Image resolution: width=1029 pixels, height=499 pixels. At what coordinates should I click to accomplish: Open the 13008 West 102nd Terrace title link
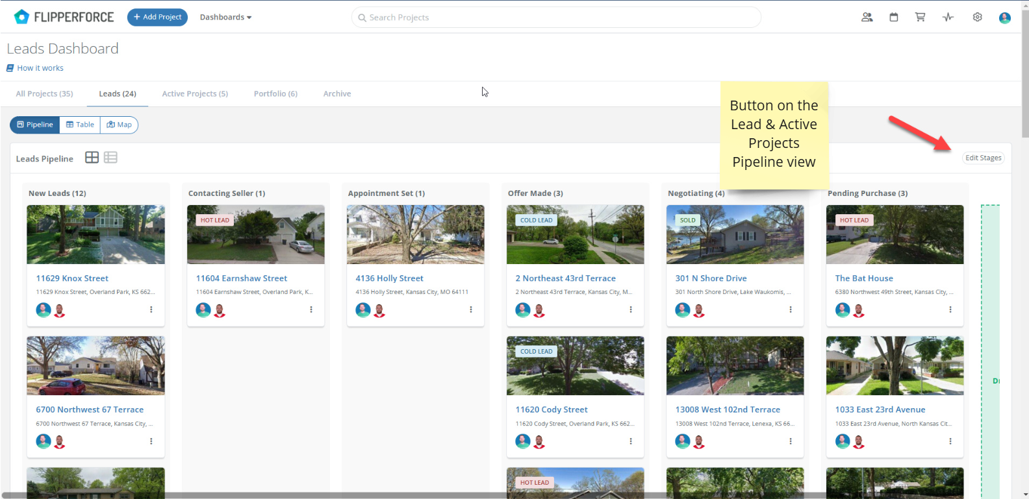click(728, 409)
